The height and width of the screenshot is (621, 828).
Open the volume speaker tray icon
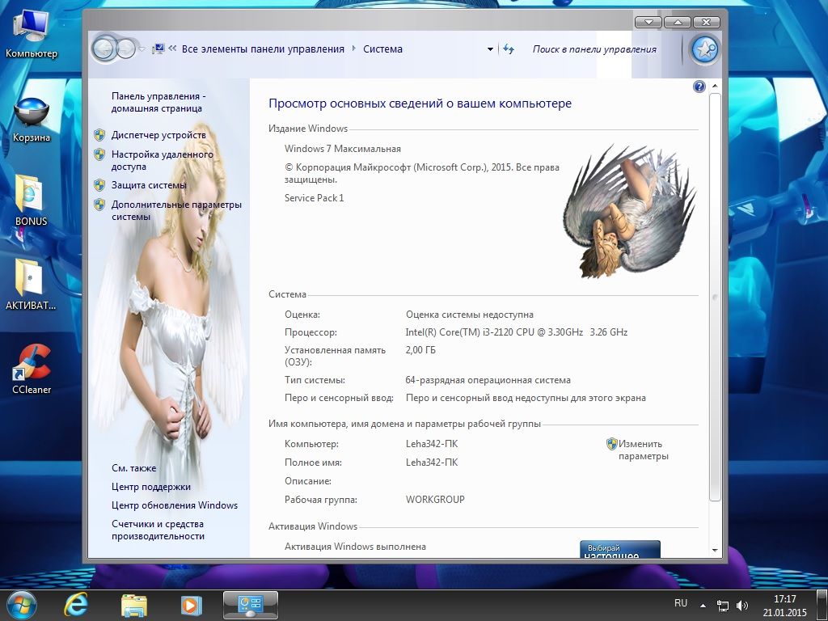click(x=742, y=605)
